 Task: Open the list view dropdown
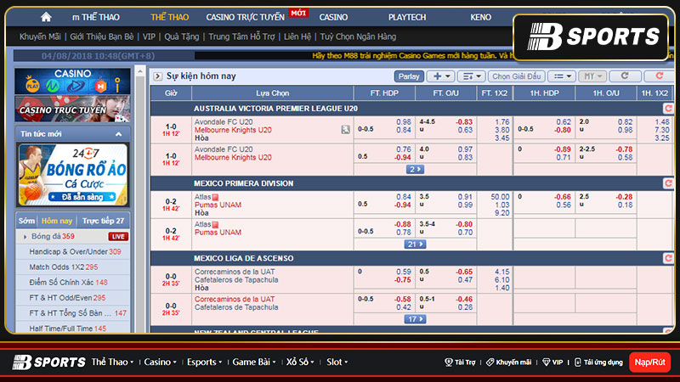click(562, 76)
